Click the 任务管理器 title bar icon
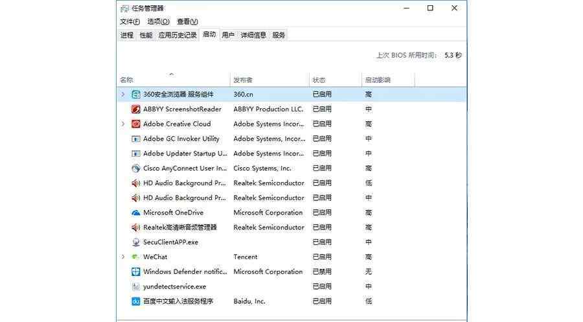 click(x=124, y=8)
